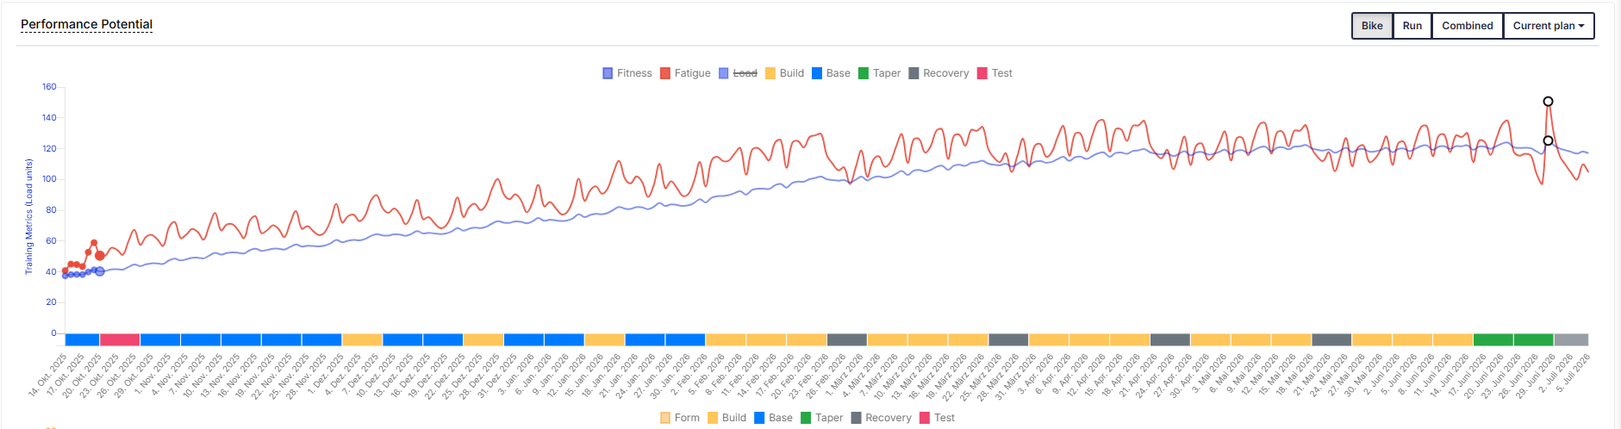Show the struck-through Load series

pos(724,73)
